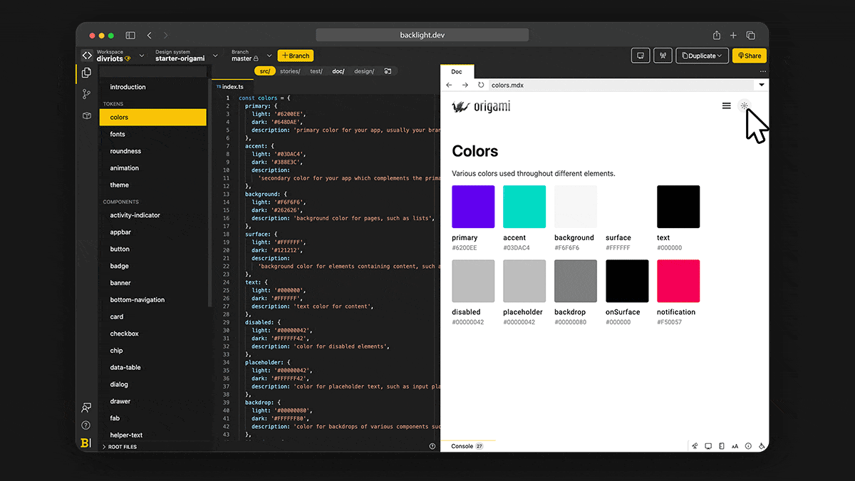Click the package cube icon in sidebar
Image resolution: width=855 pixels, height=481 pixels.
tap(86, 115)
